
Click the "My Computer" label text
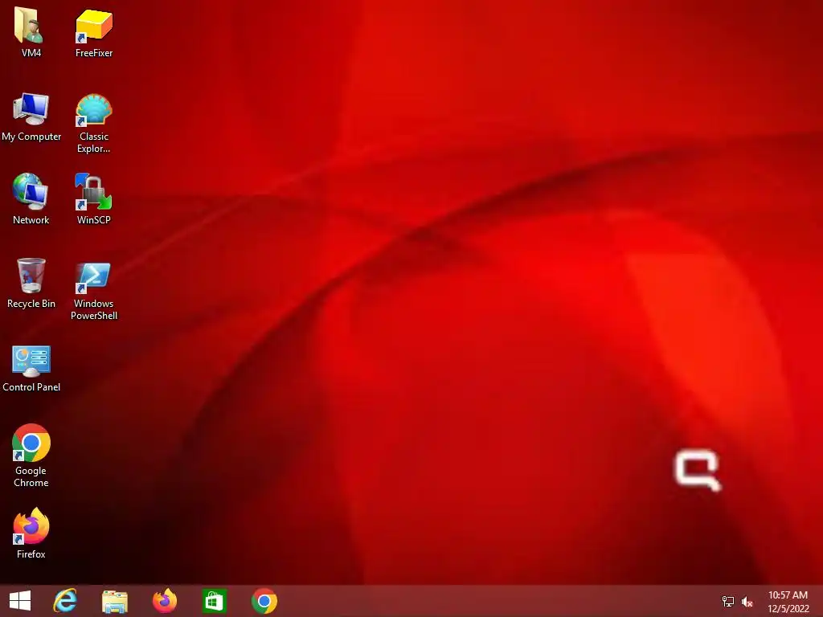(31, 137)
